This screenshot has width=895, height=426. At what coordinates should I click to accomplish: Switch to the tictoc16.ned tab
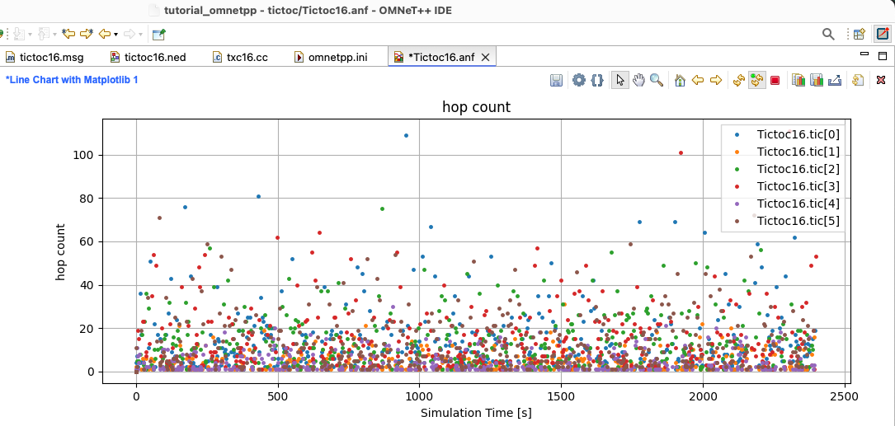tap(148, 57)
